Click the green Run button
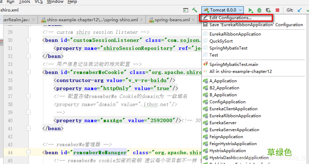This screenshot has height=164, width=309. click(x=250, y=10)
